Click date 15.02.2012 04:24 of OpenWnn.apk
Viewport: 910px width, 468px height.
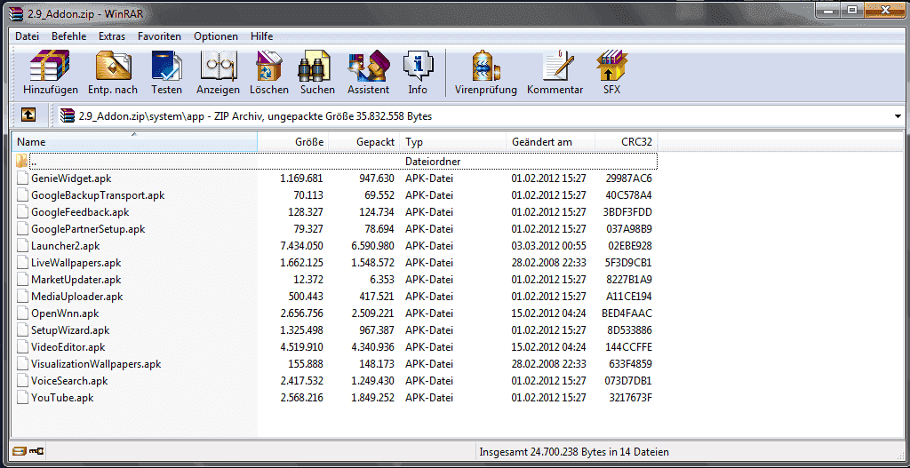tap(548, 313)
